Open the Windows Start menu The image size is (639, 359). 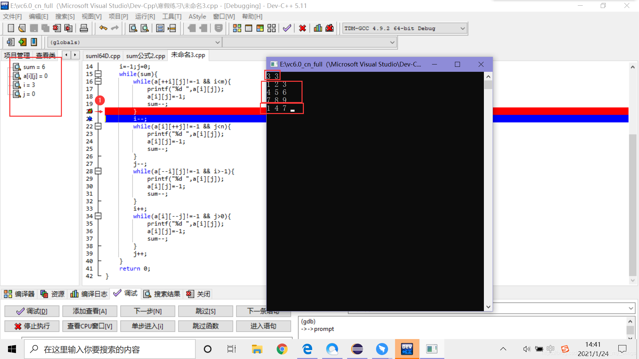point(12,349)
